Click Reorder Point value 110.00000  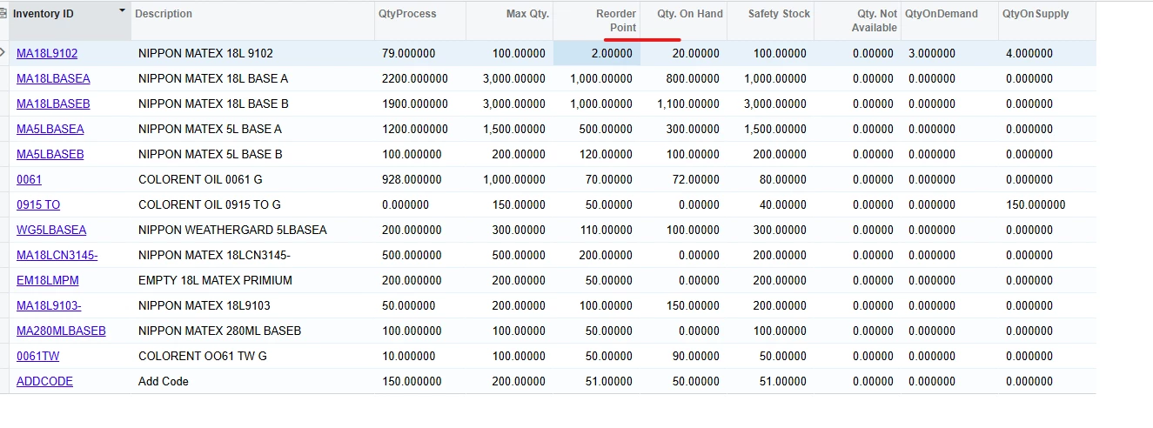[606, 230]
